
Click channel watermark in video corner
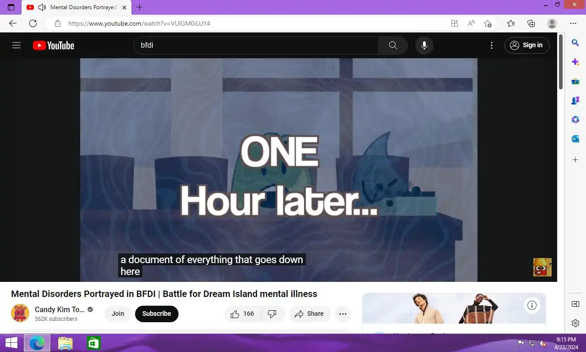pyautogui.click(x=543, y=267)
